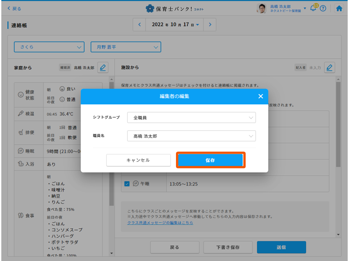Screen dimensions: 349x261
Task: Edit 家庭から section via its pencil icon
Action: coord(103,68)
